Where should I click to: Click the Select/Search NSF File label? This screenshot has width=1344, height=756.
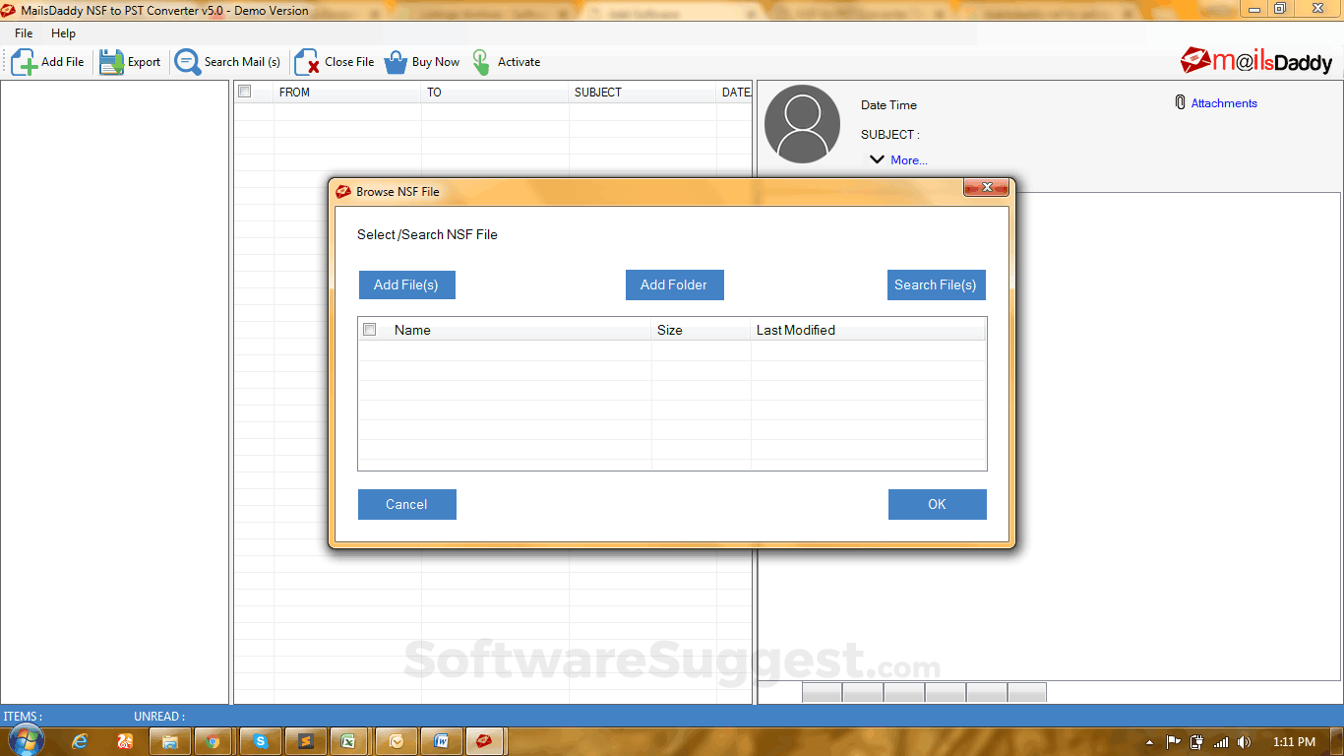pos(427,234)
